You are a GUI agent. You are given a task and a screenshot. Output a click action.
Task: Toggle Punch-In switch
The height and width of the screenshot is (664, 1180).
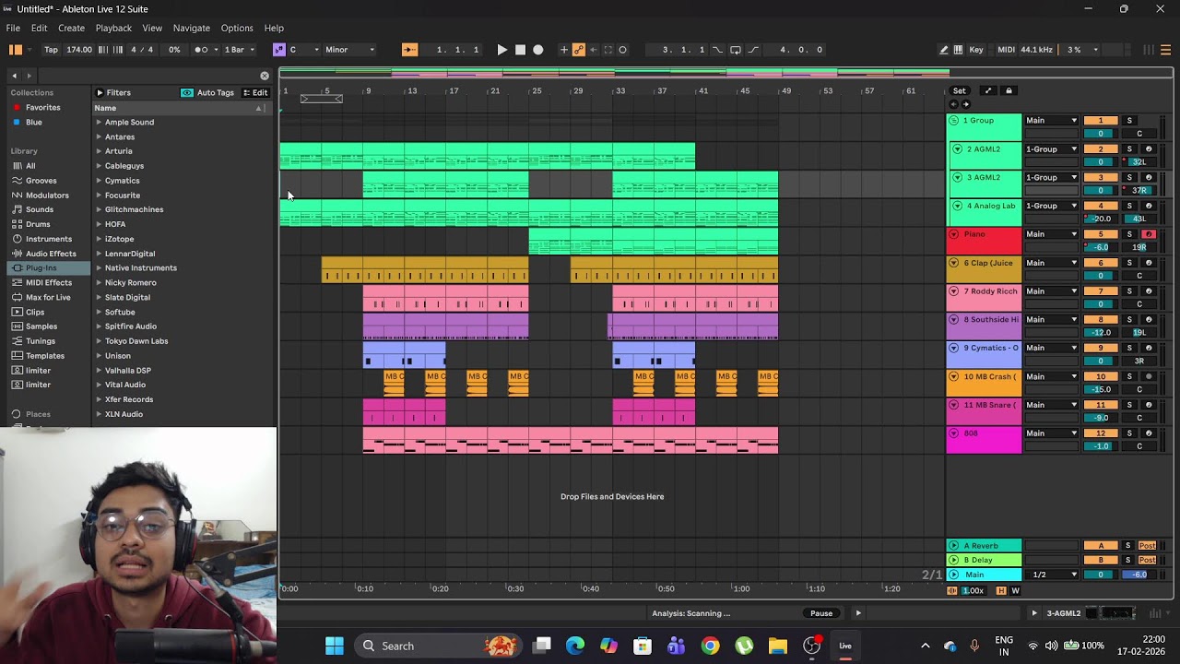[x=717, y=50]
